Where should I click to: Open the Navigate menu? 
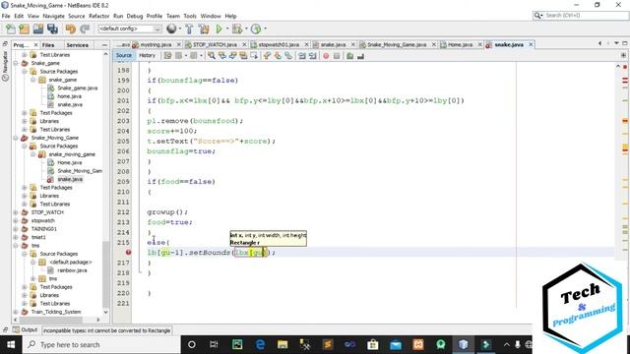53,16
